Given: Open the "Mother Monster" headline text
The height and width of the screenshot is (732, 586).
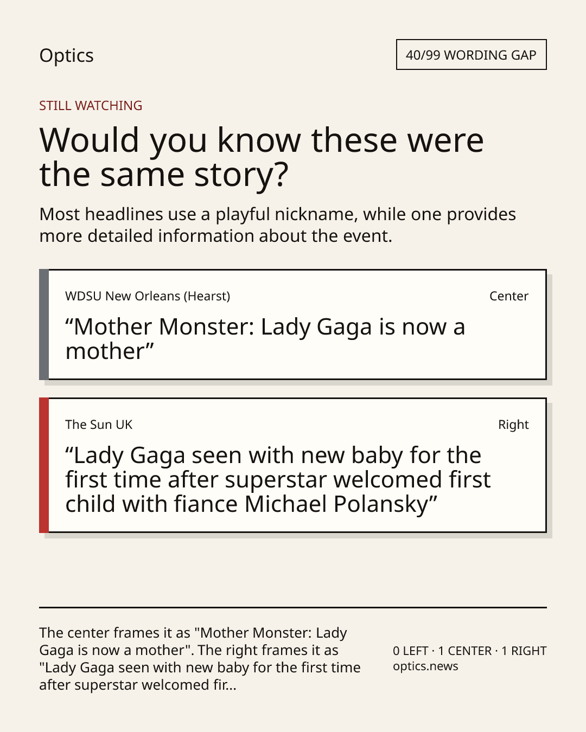Looking at the screenshot, I should 265,339.
